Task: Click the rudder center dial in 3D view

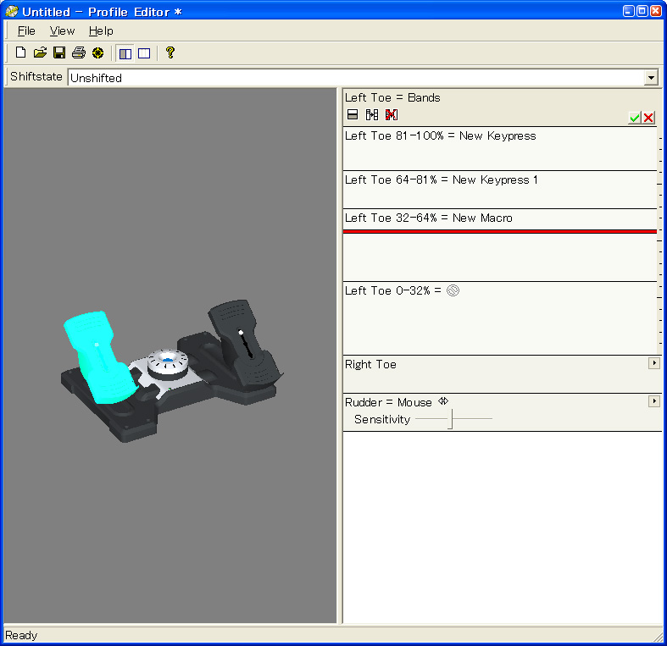Action: pos(168,363)
